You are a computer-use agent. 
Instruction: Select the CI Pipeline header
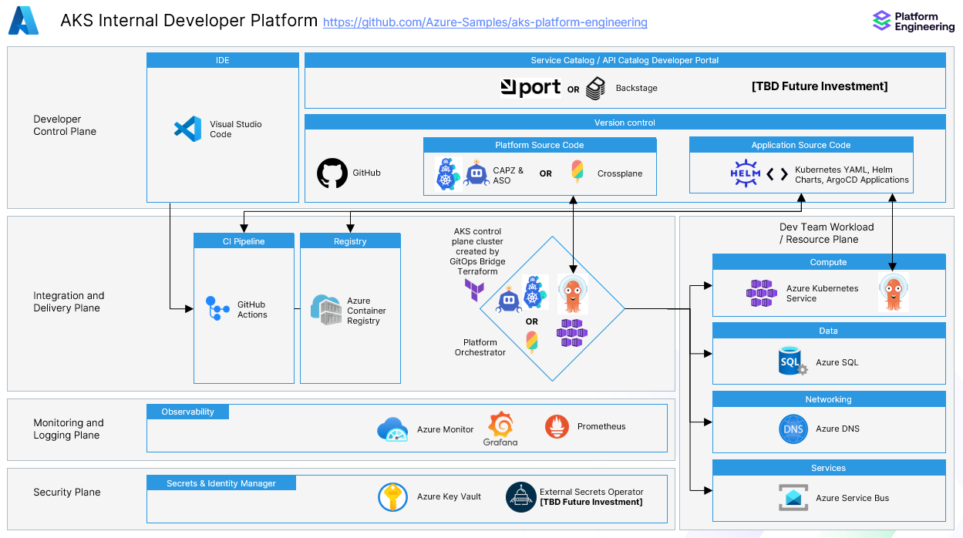(244, 240)
